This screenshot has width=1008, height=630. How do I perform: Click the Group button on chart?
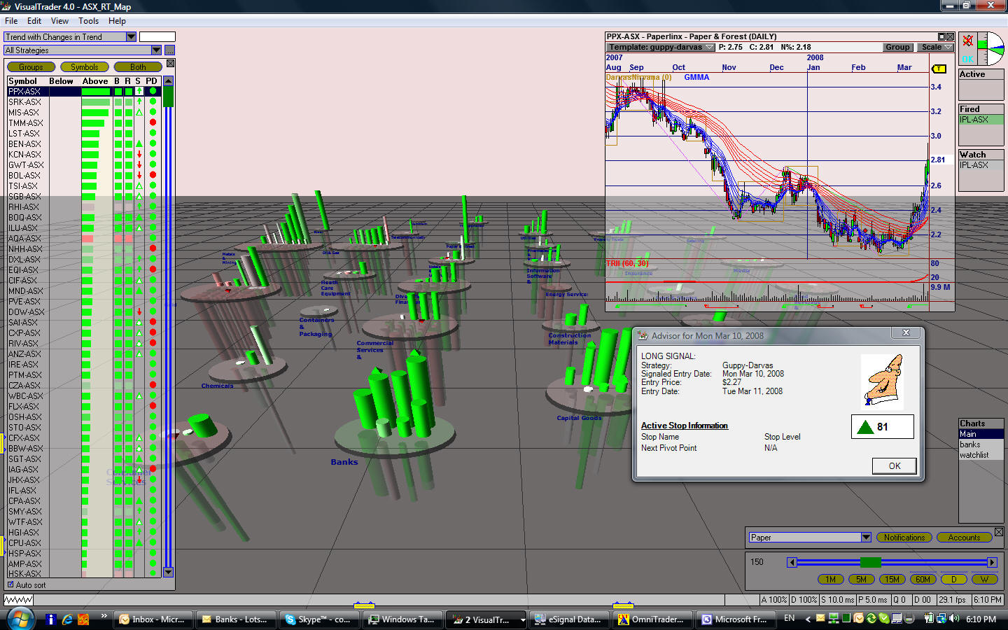coord(897,48)
